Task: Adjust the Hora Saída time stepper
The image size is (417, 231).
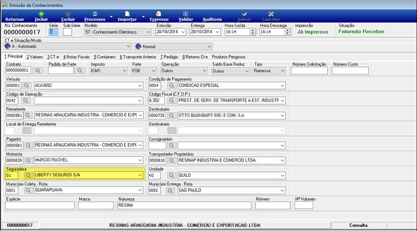Action: (x=252, y=32)
